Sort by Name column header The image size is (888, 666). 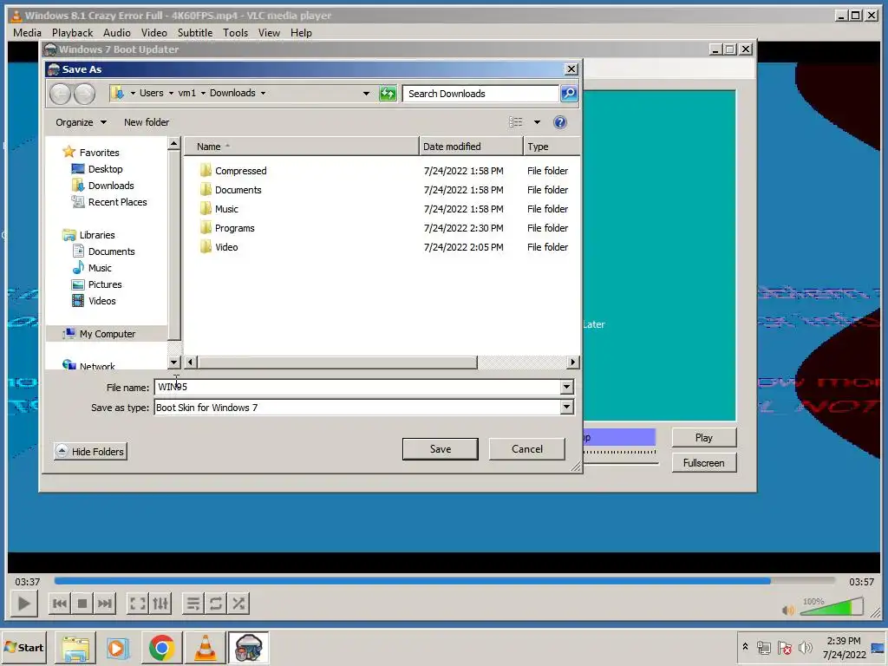pyautogui.click(x=301, y=146)
